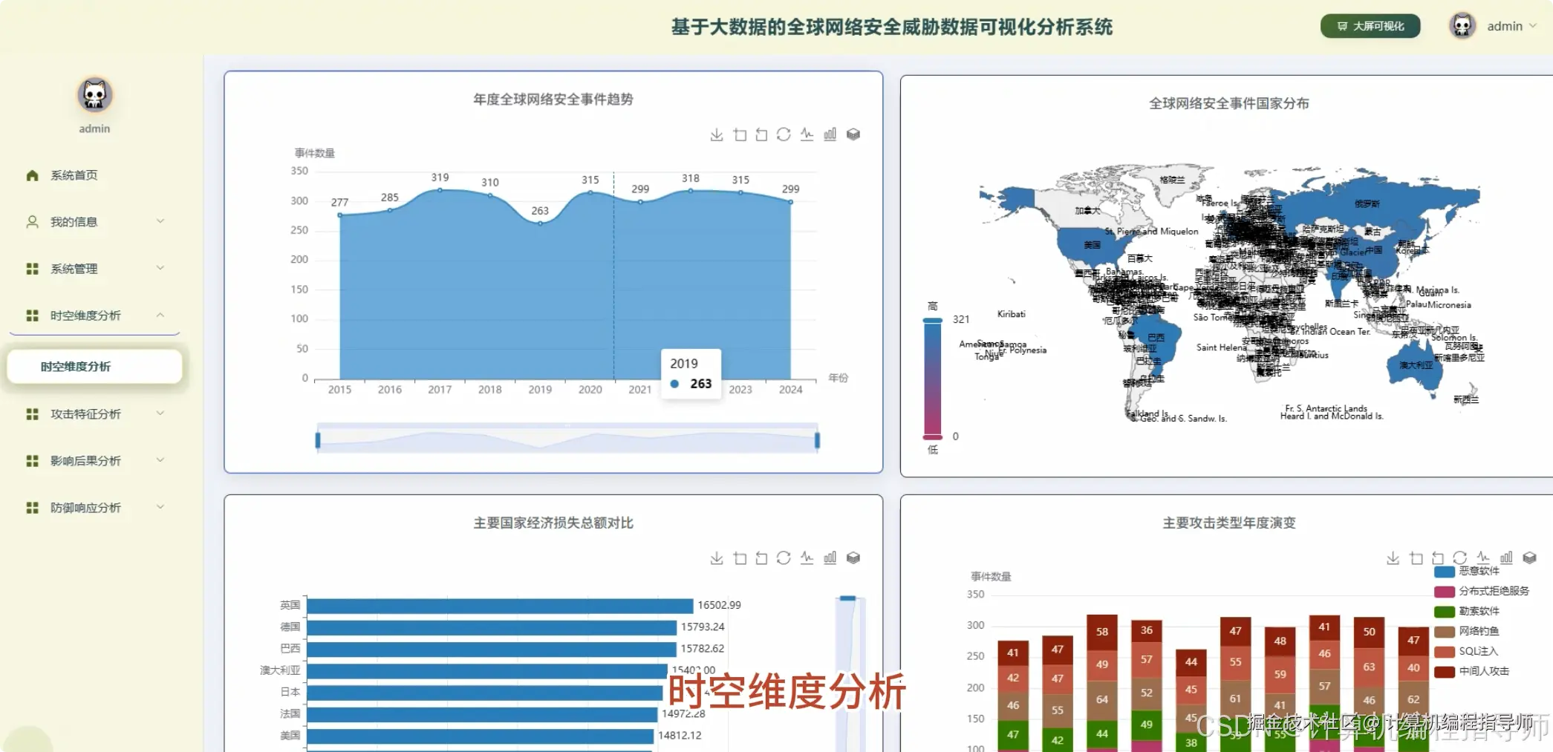Click the grid icon beside 影响后果分析
Screen dimensions: 1553x752
click(32, 461)
